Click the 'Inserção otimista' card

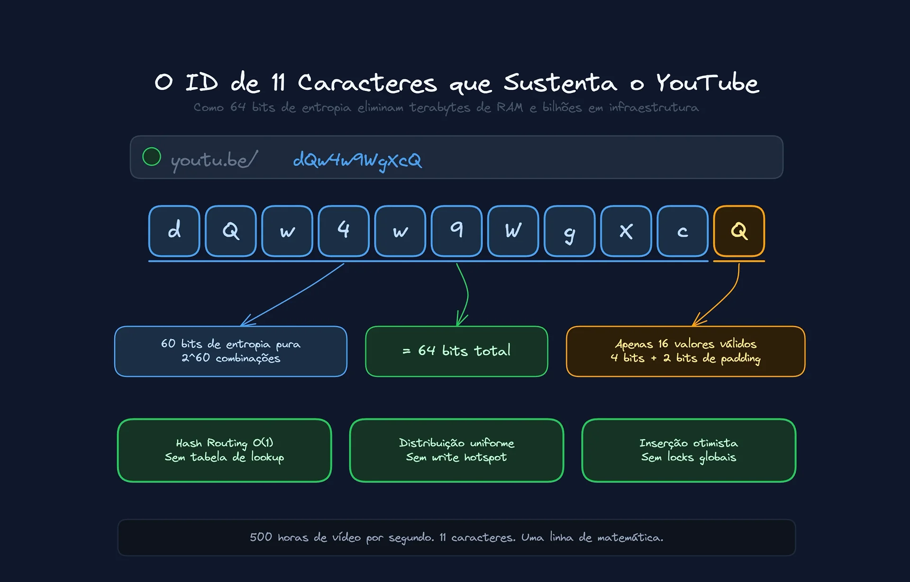click(689, 450)
